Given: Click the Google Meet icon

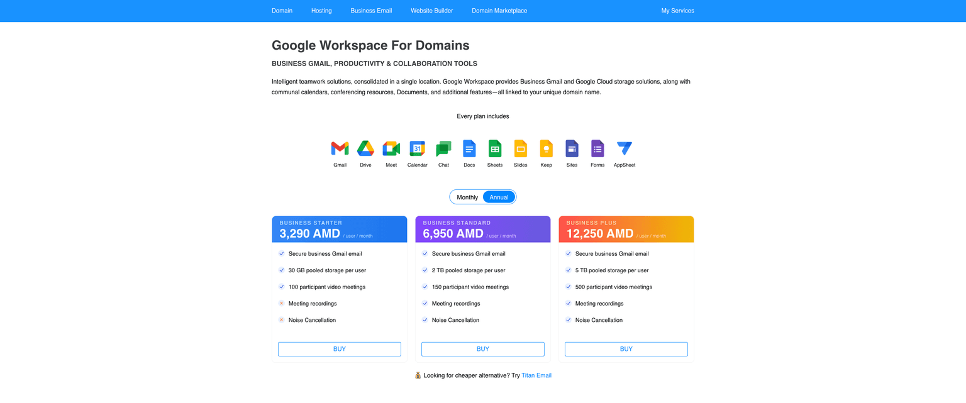Looking at the screenshot, I should coord(391,148).
